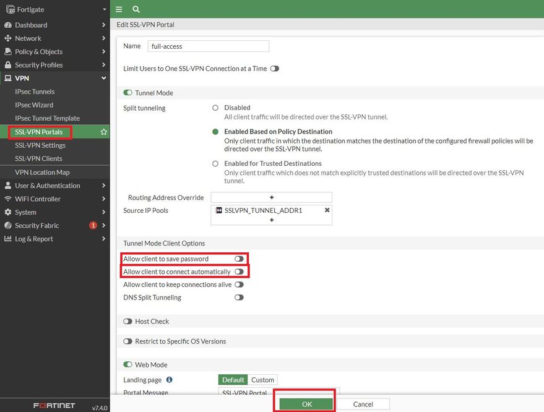Click the SSLVPN_TUNNEL_ADDR1 address icon
This screenshot has width=544, height=412.
(x=218, y=210)
